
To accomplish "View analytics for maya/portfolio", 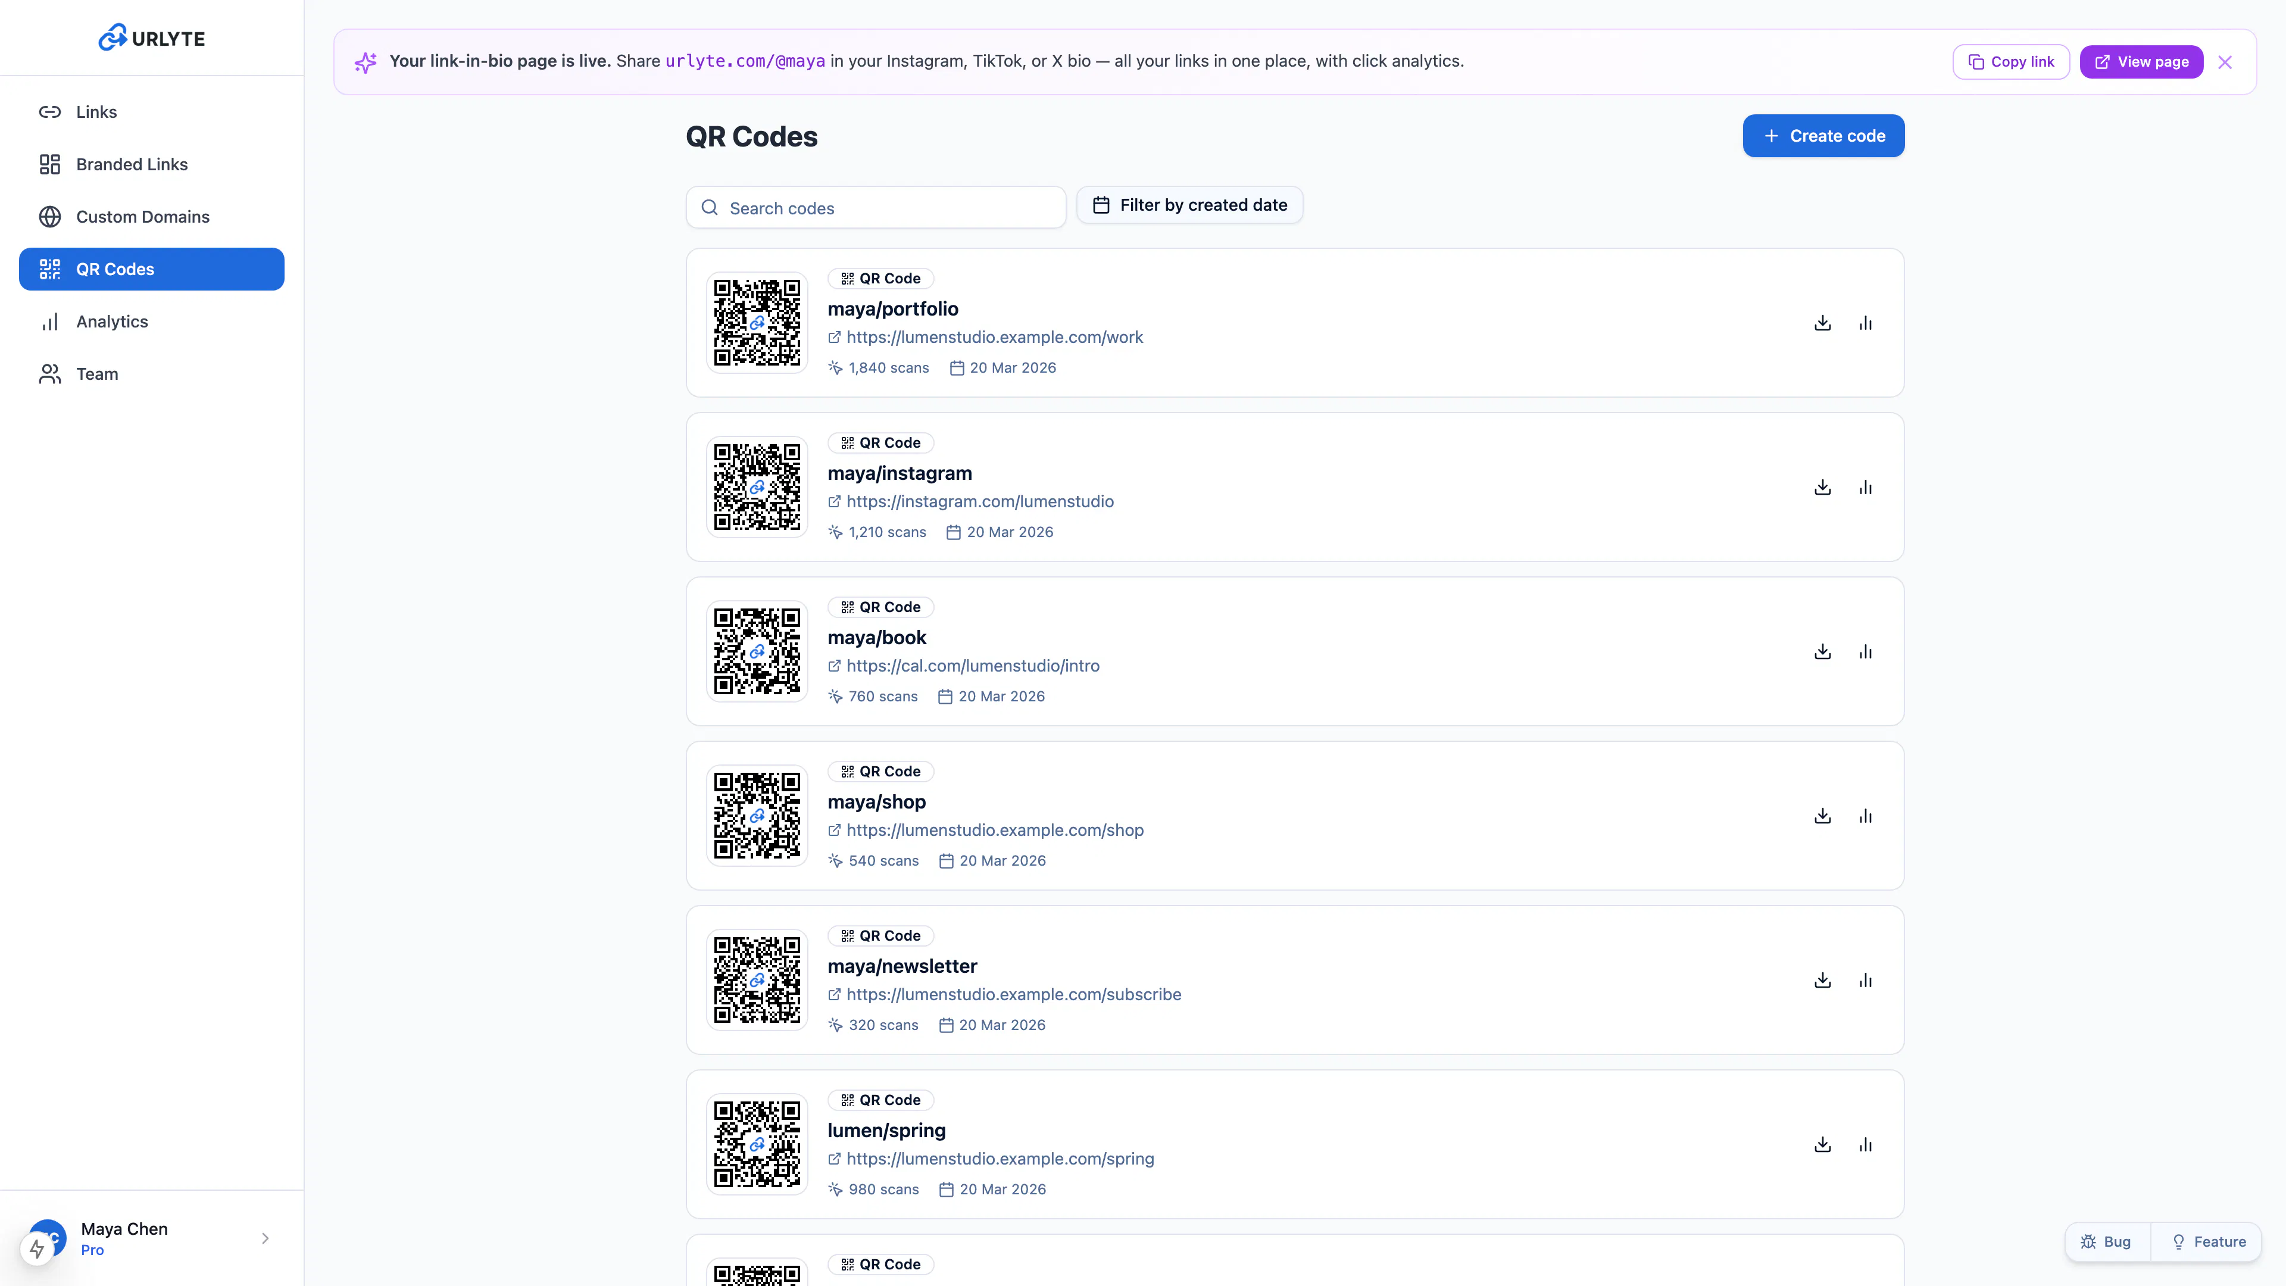I will pos(1865,323).
